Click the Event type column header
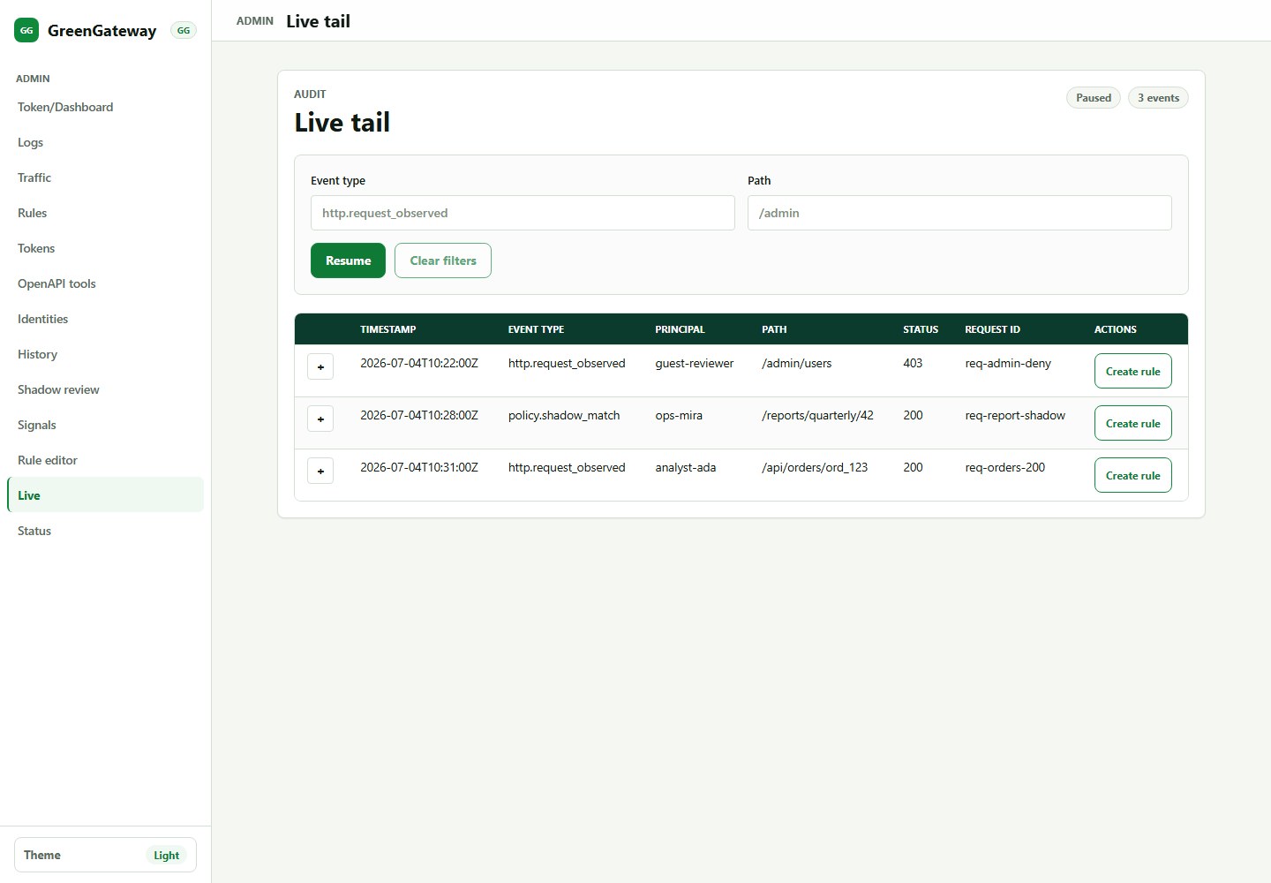 click(x=536, y=329)
